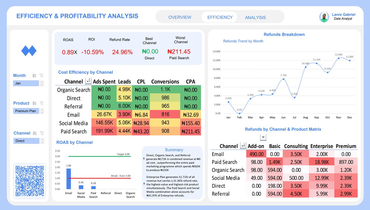Click Email Add-on refund 490.00
The image size is (370, 210).
256,154
